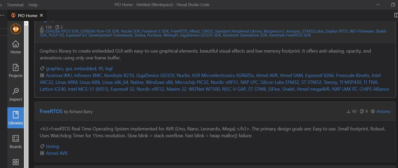Click the examples icon showing 9
398x168 pixels.
tap(362, 111)
